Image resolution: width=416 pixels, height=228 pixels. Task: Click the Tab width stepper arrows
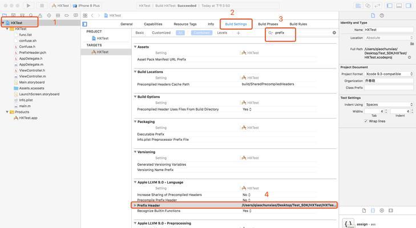386,111
